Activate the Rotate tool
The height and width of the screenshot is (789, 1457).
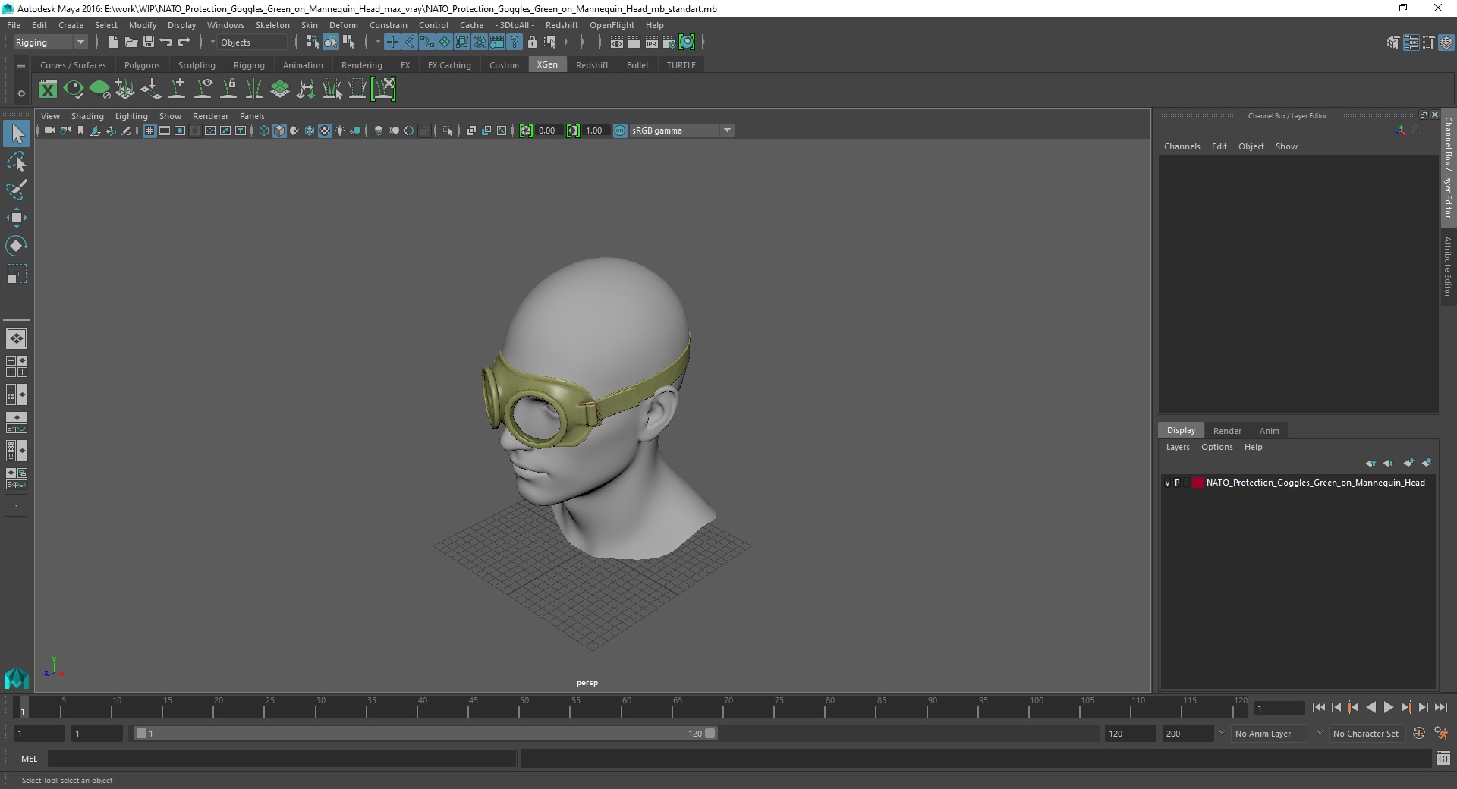[17, 246]
